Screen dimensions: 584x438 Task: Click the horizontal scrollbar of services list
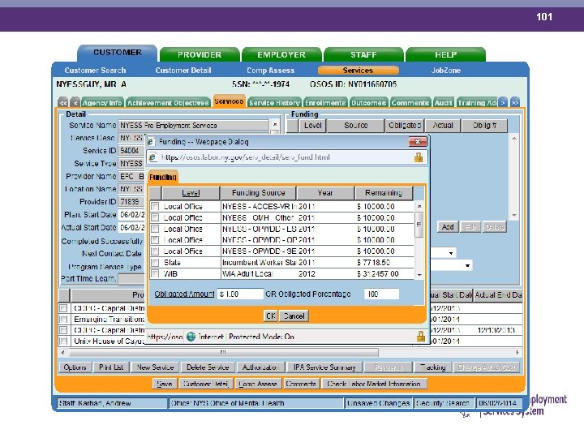224,352
